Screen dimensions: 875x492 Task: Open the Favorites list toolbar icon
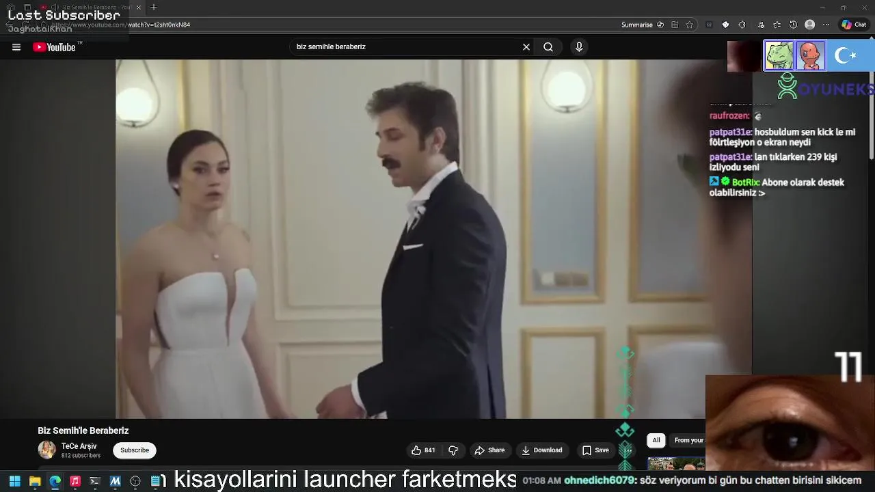[777, 25]
